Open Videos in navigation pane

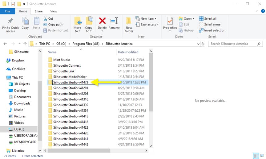19,123
